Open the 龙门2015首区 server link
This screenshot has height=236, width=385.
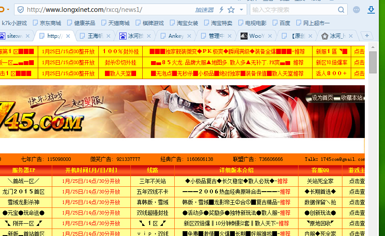pyautogui.click(x=23, y=192)
